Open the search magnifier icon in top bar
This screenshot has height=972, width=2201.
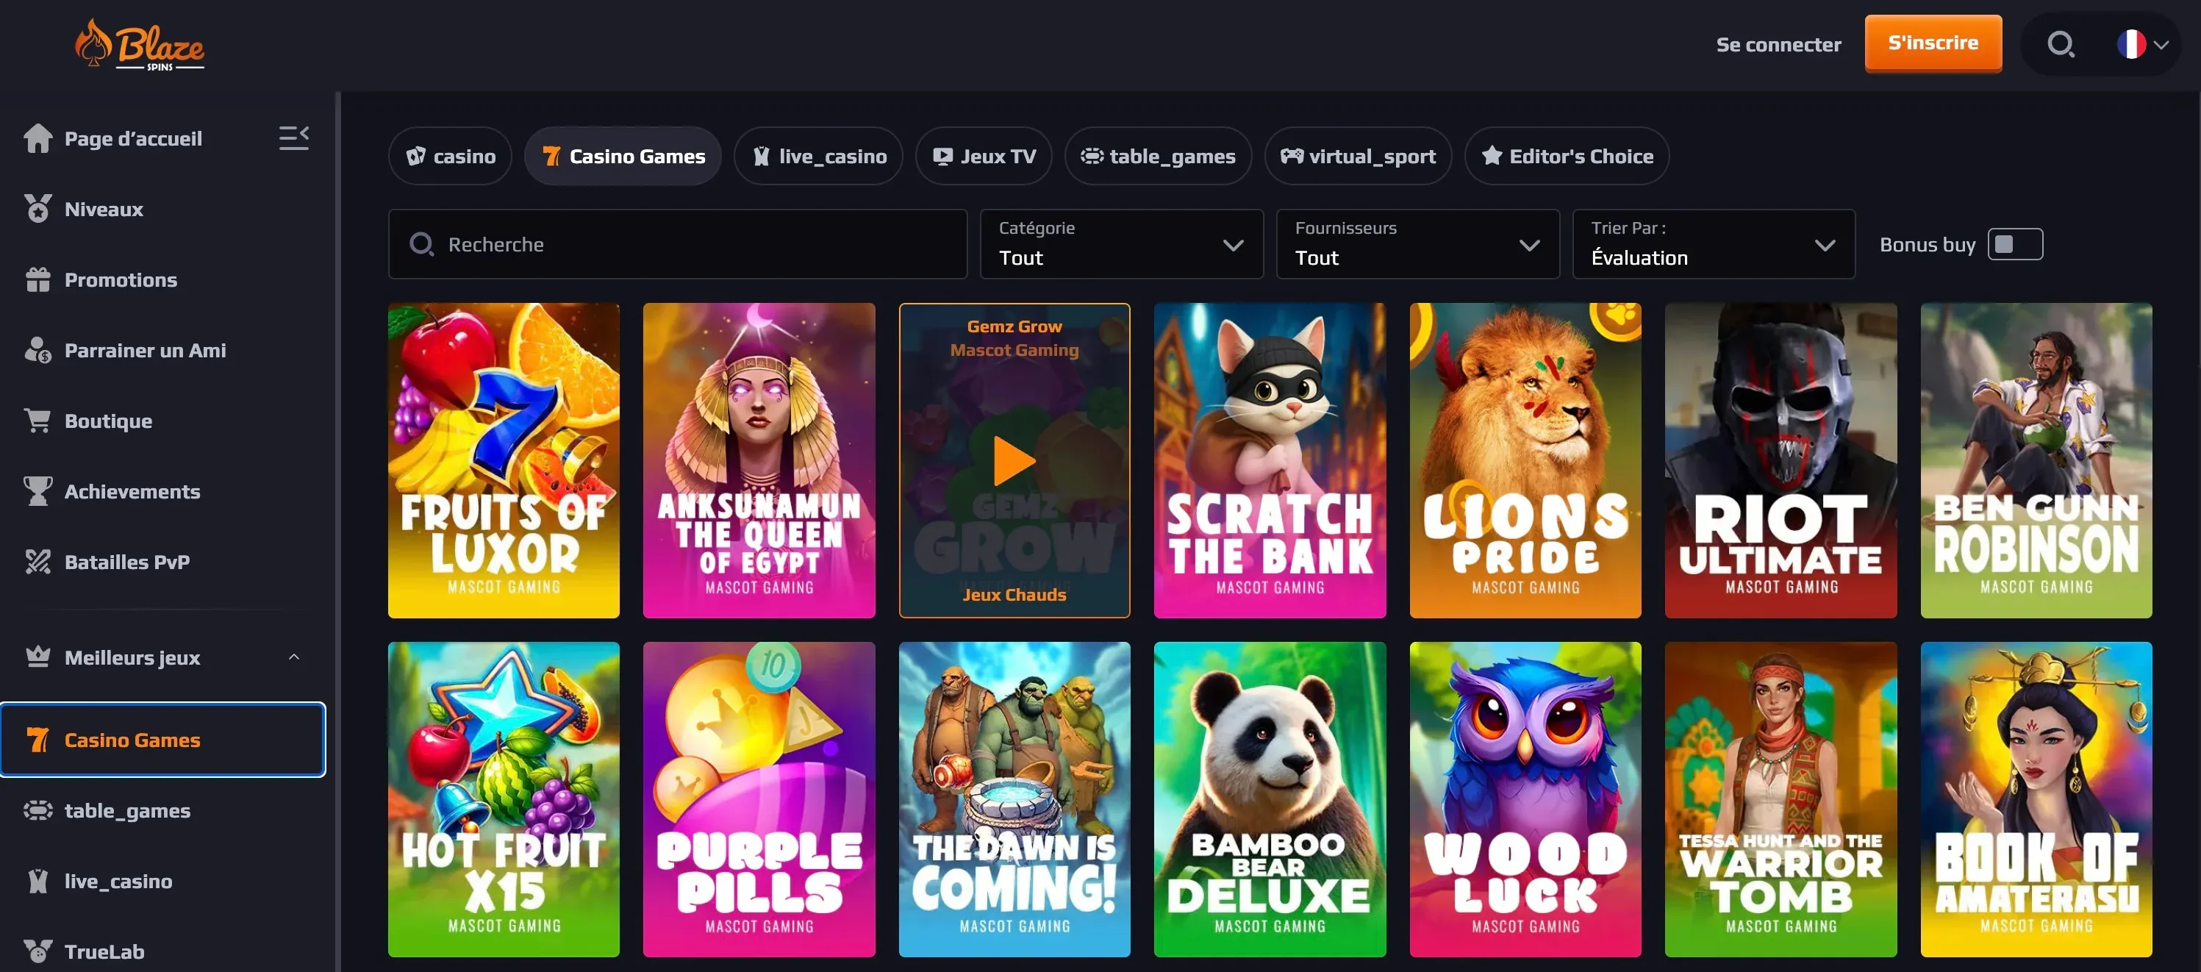click(x=2061, y=44)
